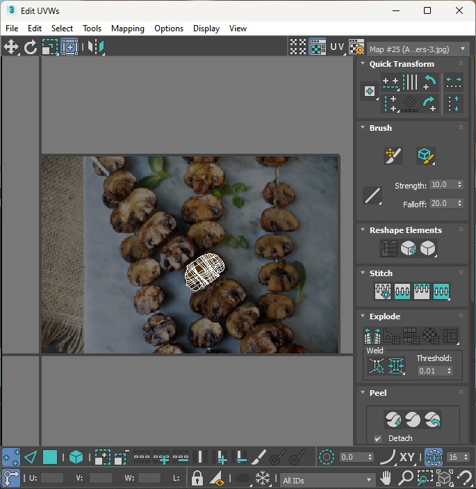
Task: Collapse the Stitch rollout
Action: click(363, 273)
